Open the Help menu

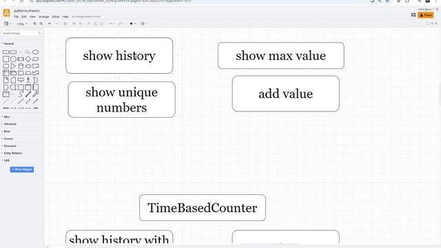coord(65,17)
